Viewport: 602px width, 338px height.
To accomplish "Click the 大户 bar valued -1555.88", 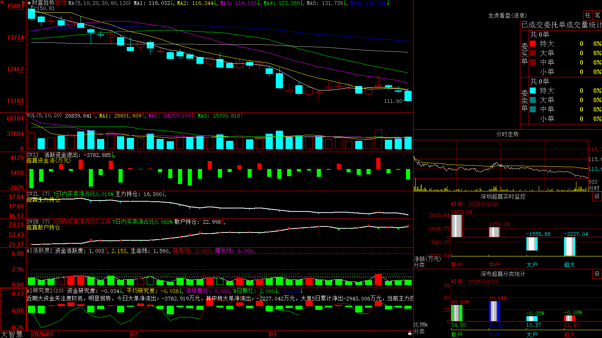I will (532, 244).
